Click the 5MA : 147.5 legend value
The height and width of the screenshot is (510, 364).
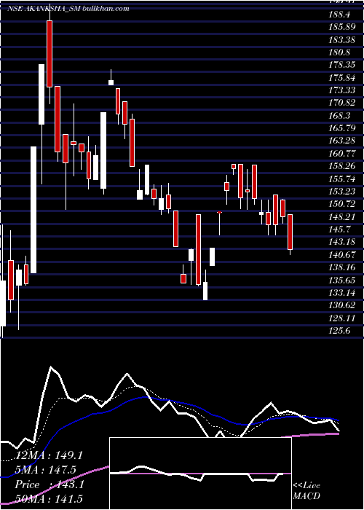[45, 470]
